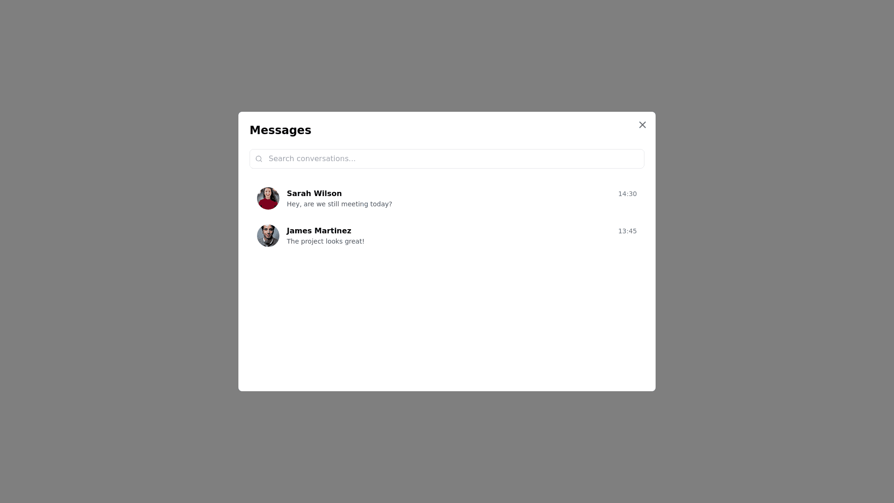Click the magnifying glass search icon
Image resolution: width=894 pixels, height=503 pixels.
coord(259,159)
